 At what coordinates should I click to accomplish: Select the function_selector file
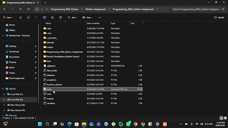93,84
